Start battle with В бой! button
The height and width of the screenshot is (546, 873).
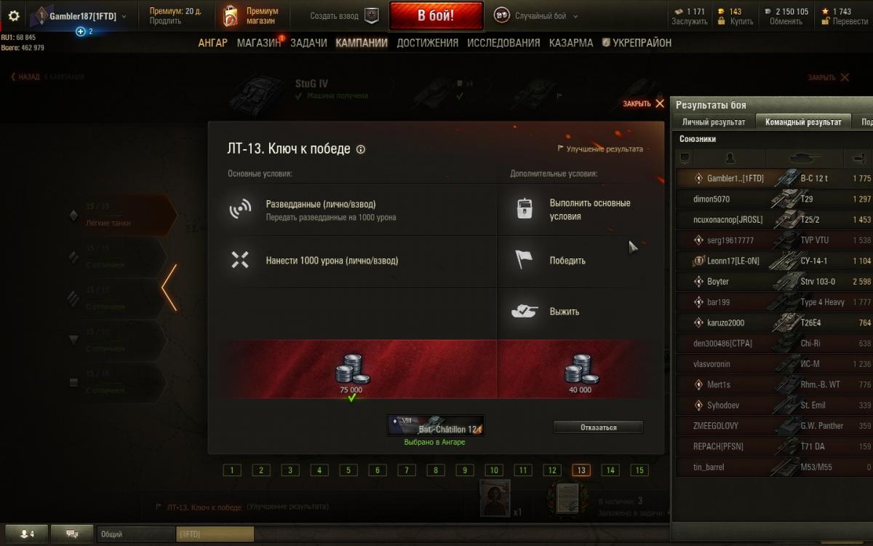436,16
